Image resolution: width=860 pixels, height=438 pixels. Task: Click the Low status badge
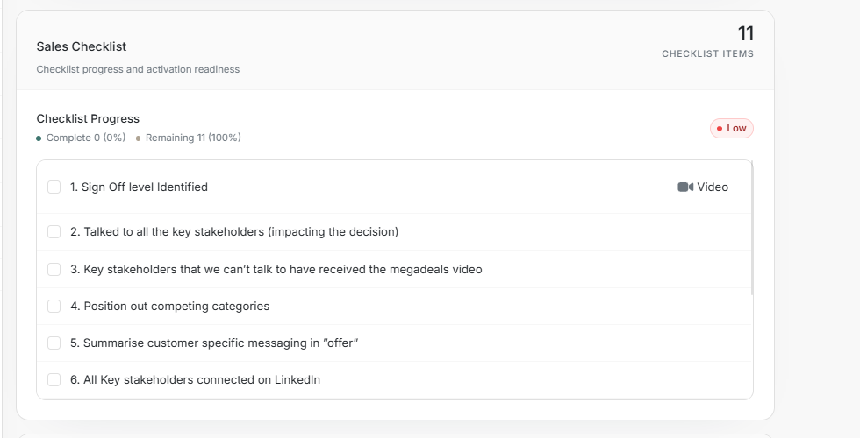tap(732, 128)
